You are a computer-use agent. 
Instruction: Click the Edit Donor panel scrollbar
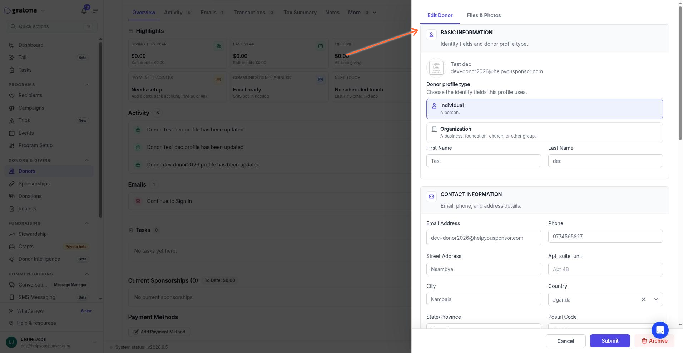click(680, 73)
